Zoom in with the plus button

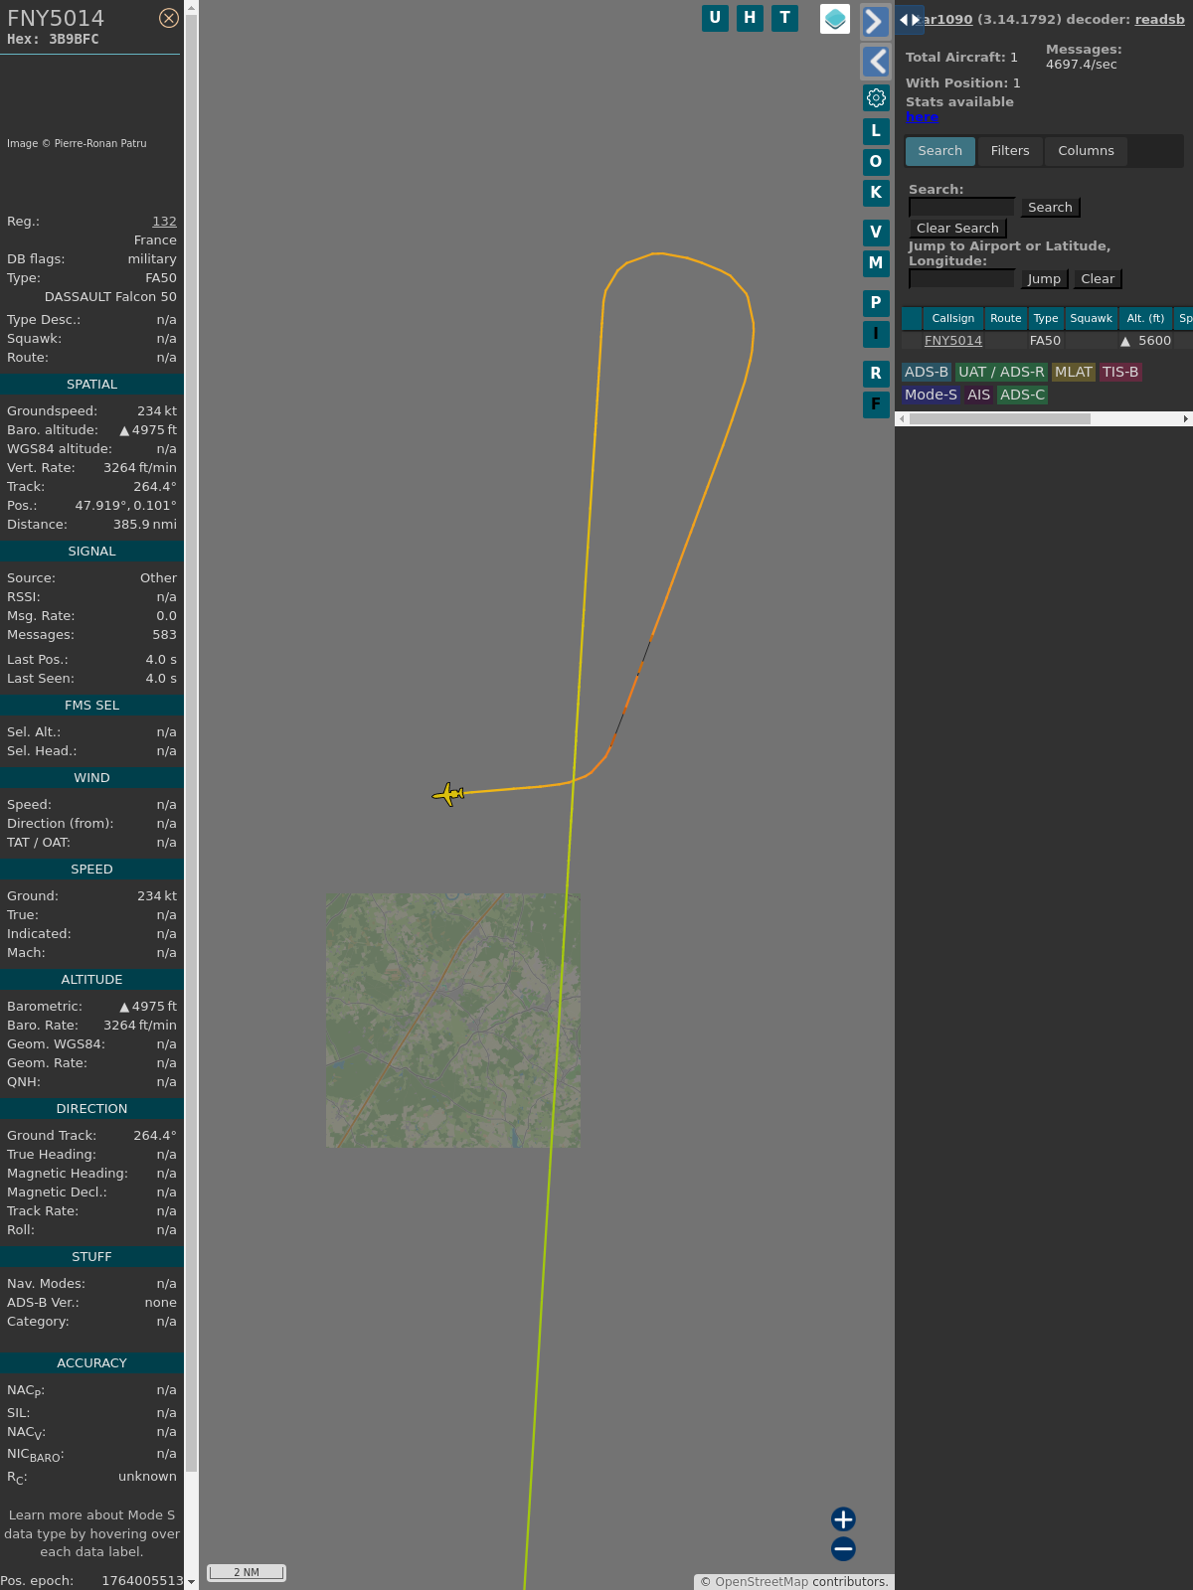[843, 1518]
